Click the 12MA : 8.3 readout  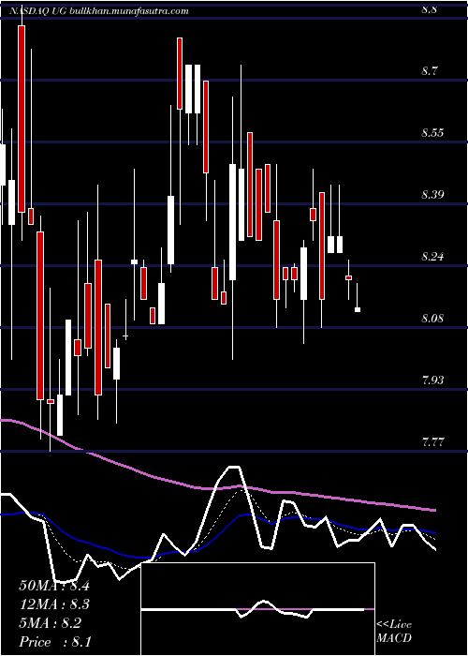click(x=54, y=604)
